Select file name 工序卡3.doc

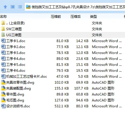(x=16, y=53)
